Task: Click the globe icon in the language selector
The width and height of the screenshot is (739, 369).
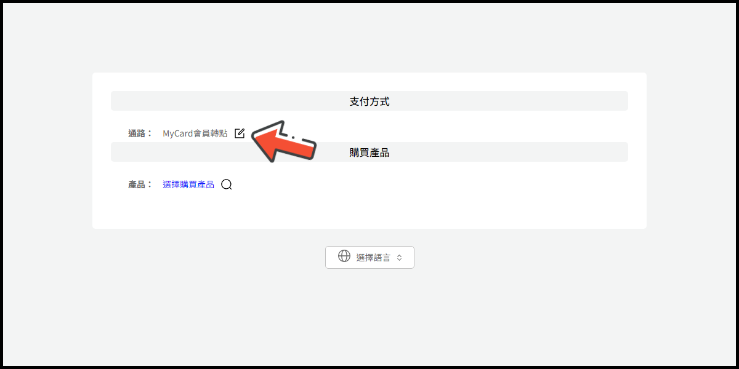Action: pyautogui.click(x=344, y=256)
